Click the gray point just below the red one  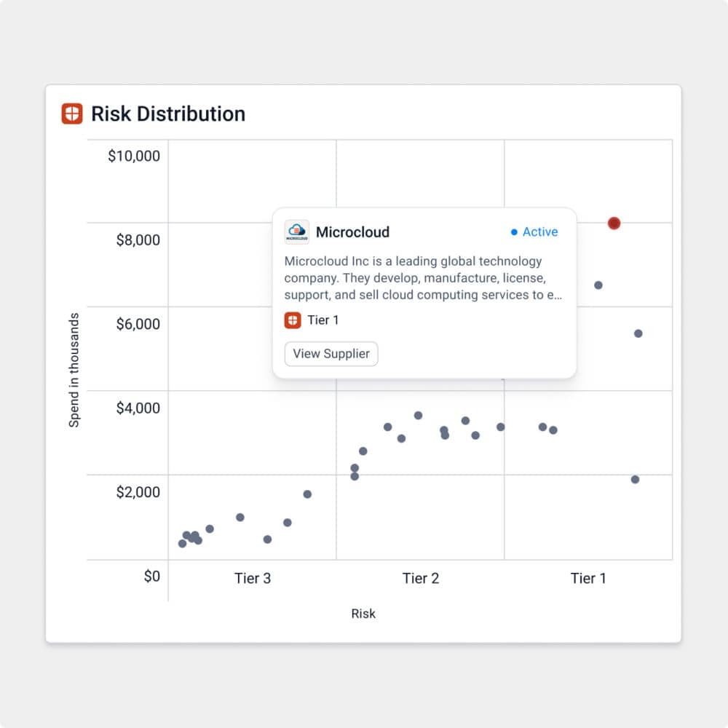[598, 285]
